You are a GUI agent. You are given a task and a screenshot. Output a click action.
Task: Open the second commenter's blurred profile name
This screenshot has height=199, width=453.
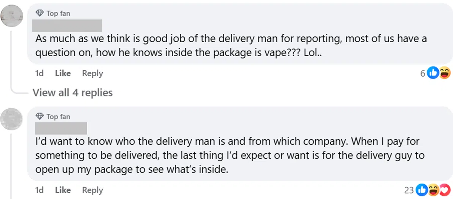60,128
